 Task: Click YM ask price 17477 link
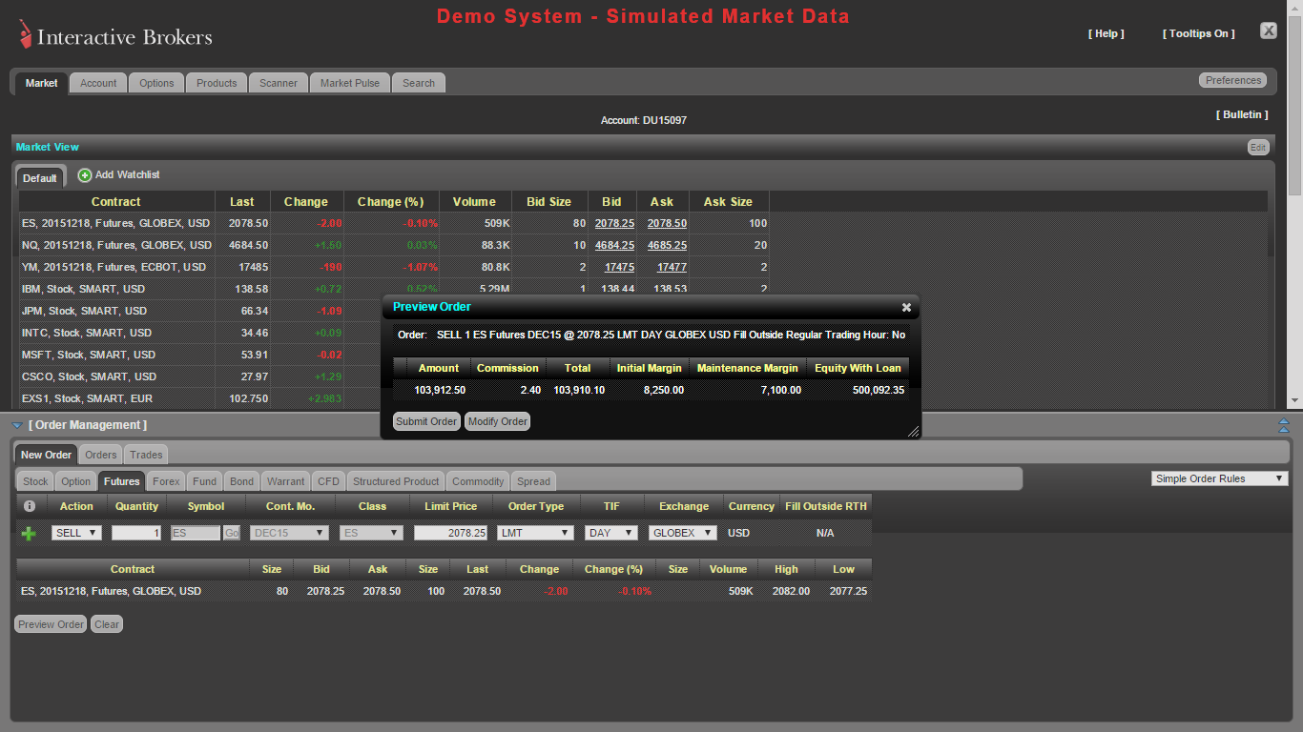[672, 267]
